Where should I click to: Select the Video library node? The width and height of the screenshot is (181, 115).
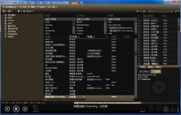tap(10, 23)
